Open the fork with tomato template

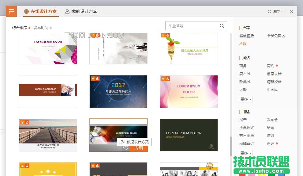click(x=189, y=48)
